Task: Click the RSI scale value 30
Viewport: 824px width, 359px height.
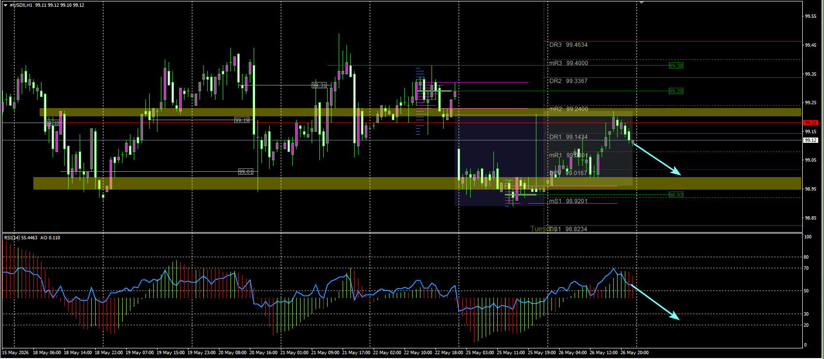Action: (806, 314)
